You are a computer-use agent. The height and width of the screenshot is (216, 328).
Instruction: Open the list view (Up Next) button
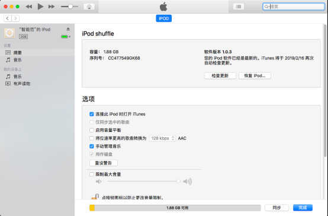point(239,7)
